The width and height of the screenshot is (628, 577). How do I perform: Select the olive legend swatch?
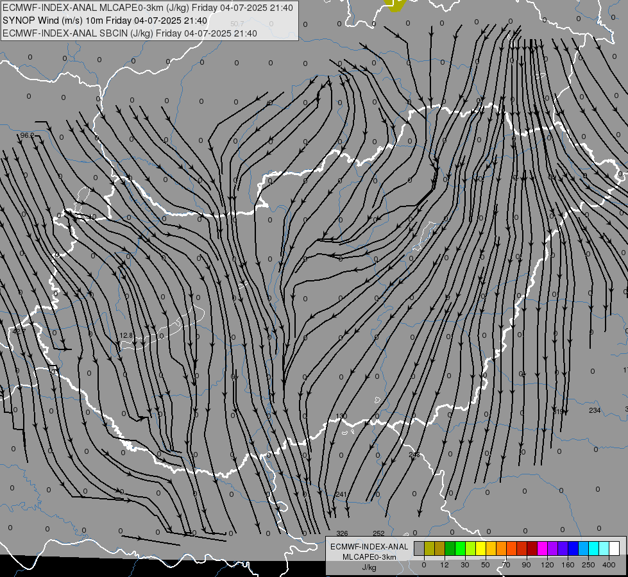(429, 548)
